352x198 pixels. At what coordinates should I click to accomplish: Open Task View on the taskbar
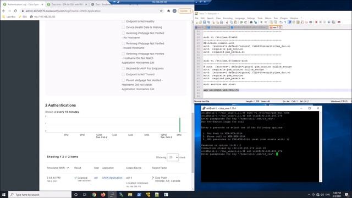click(85, 195)
